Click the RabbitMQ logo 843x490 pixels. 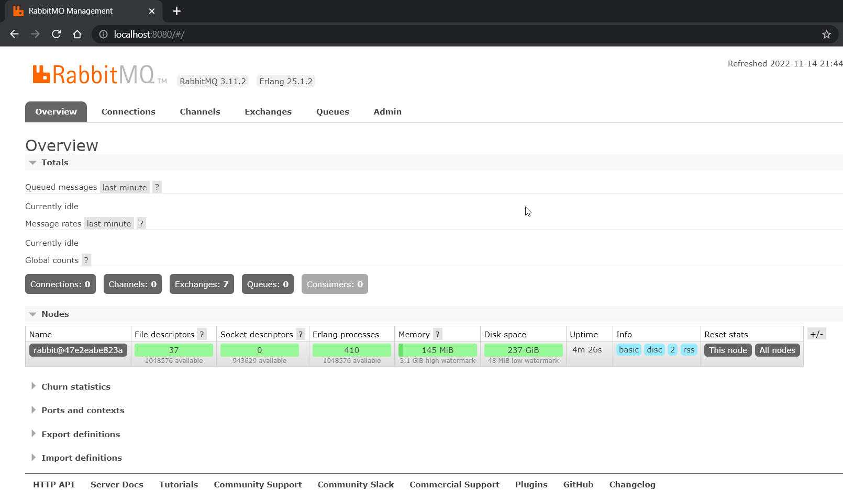pos(99,75)
